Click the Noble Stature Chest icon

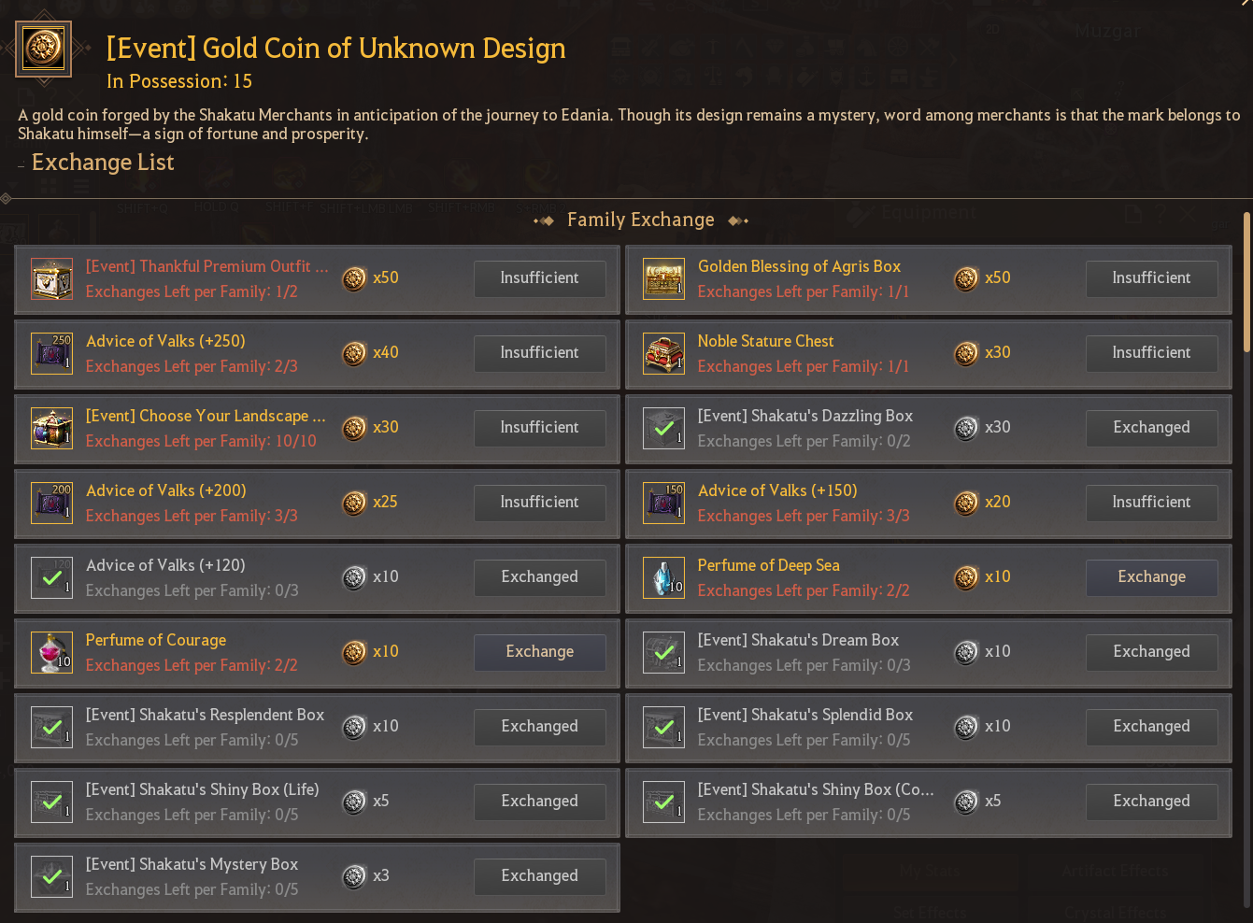[x=663, y=354]
